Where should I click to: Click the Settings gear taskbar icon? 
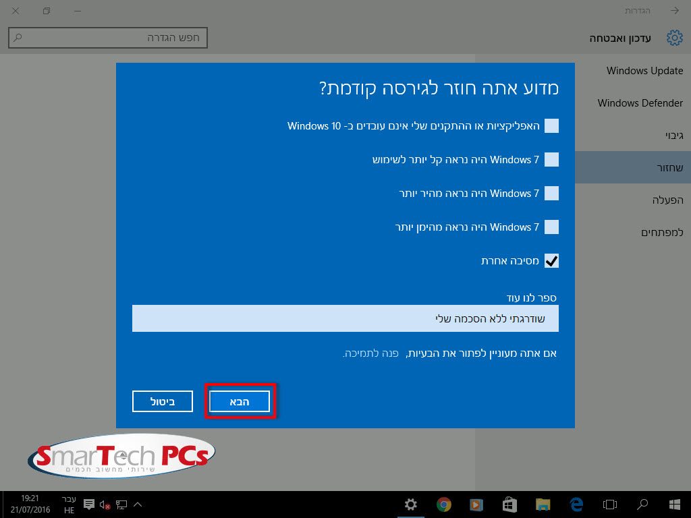tap(411, 505)
